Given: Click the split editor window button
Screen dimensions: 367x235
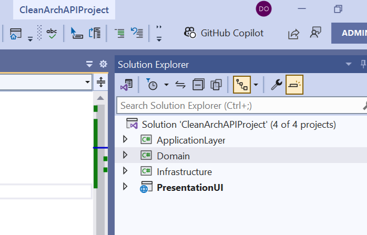Looking at the screenshot, I should [x=101, y=82].
